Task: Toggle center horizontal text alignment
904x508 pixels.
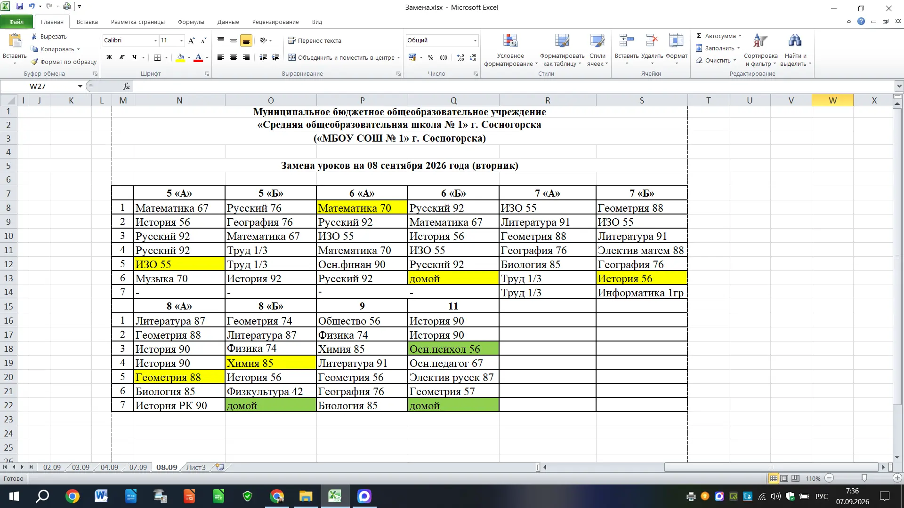Action: 233,57
